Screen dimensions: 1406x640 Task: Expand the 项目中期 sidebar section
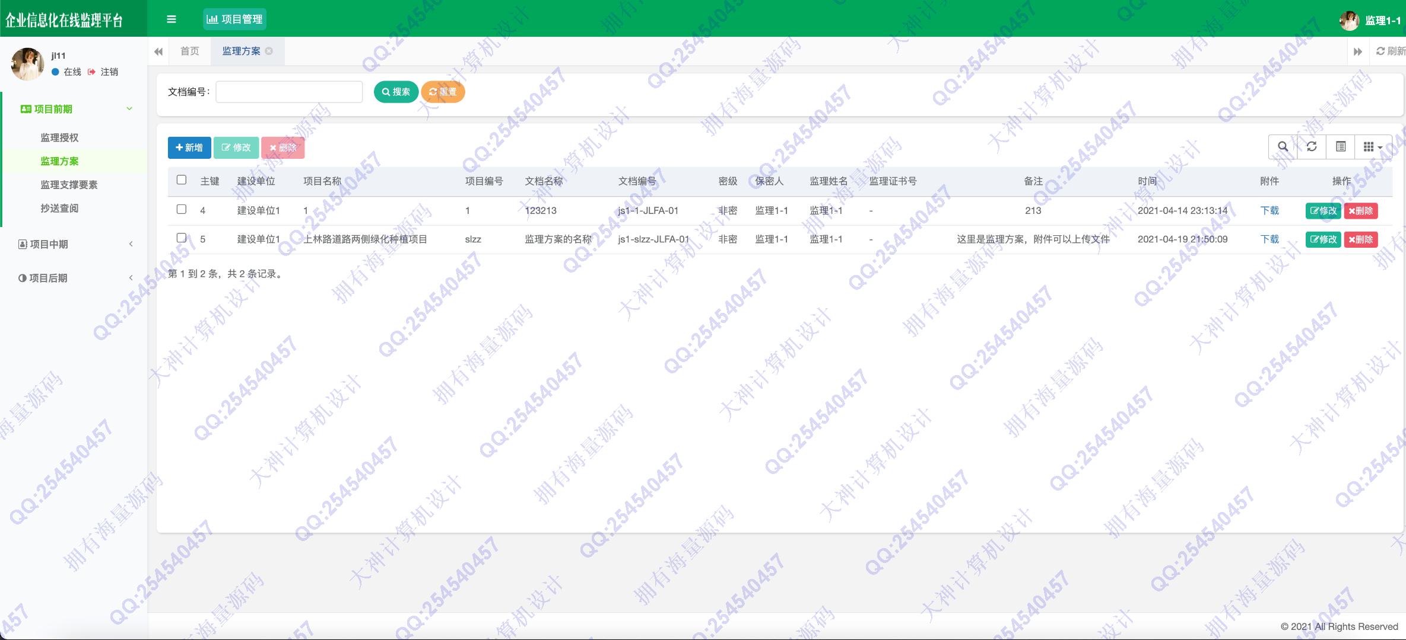[74, 244]
